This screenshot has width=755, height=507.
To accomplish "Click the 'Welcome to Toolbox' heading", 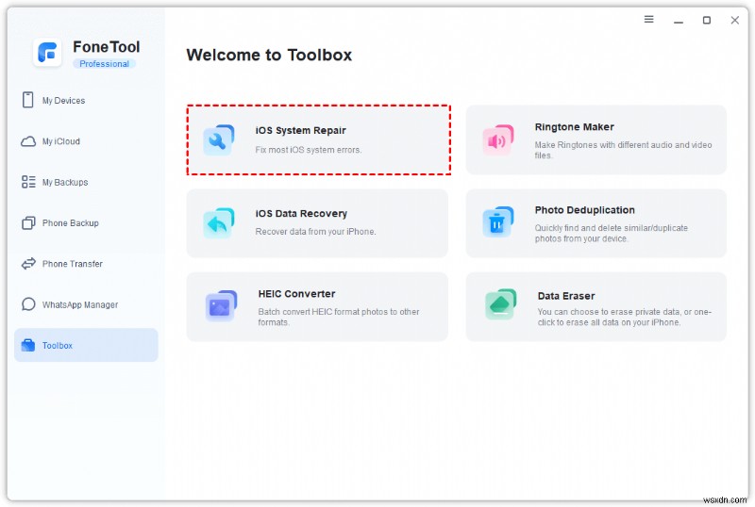I will click(269, 55).
